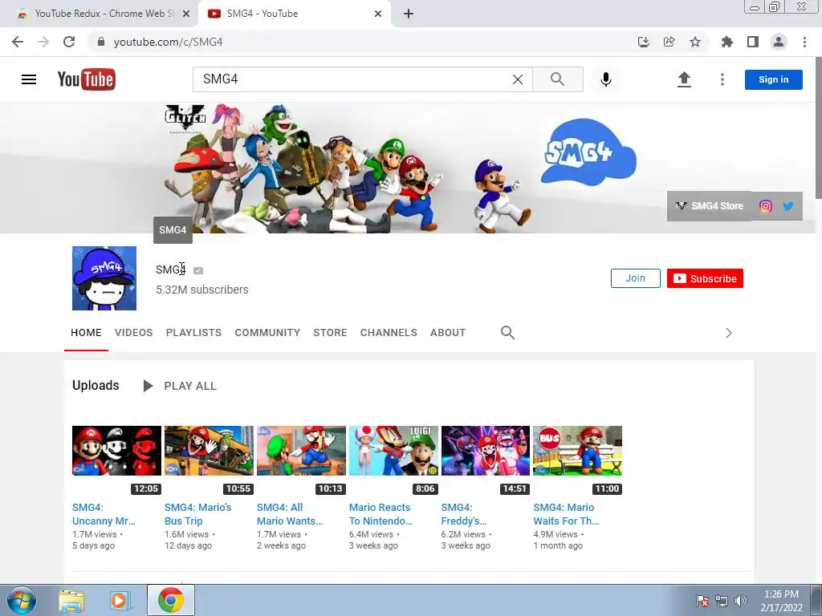Bookmark this page with the star

click(695, 42)
